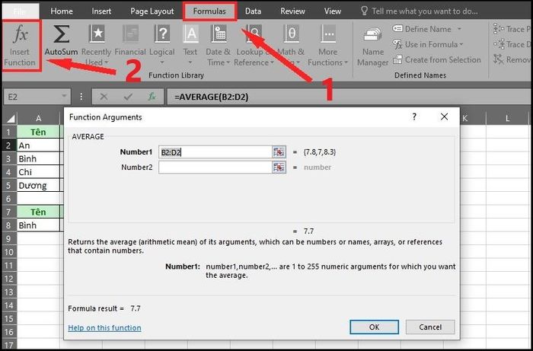
Task: Click the Tell me what you want search box
Action: click(420, 11)
